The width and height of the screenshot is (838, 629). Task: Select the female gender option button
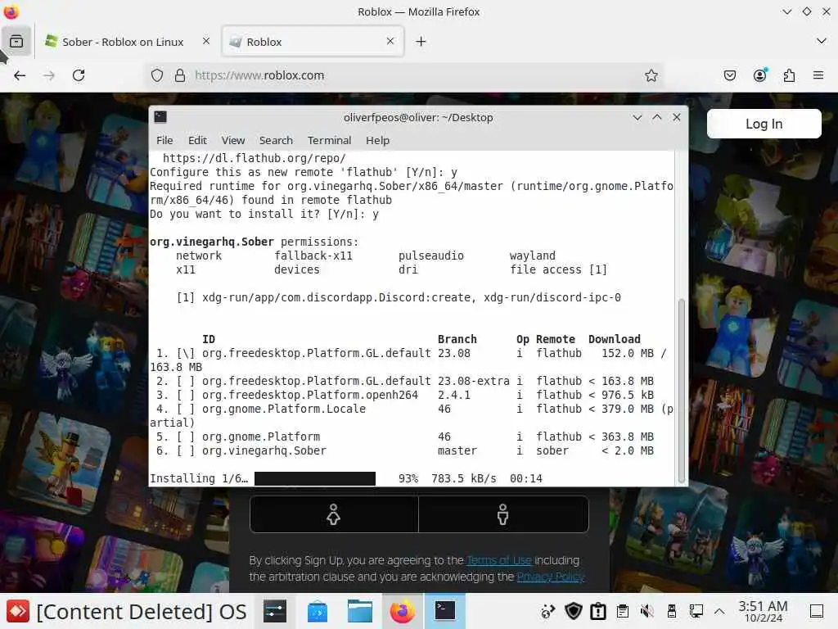click(334, 514)
